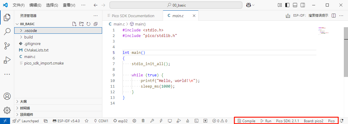Open the remote window indicator in status bar
The width and height of the screenshot is (348, 124).
click(5, 121)
